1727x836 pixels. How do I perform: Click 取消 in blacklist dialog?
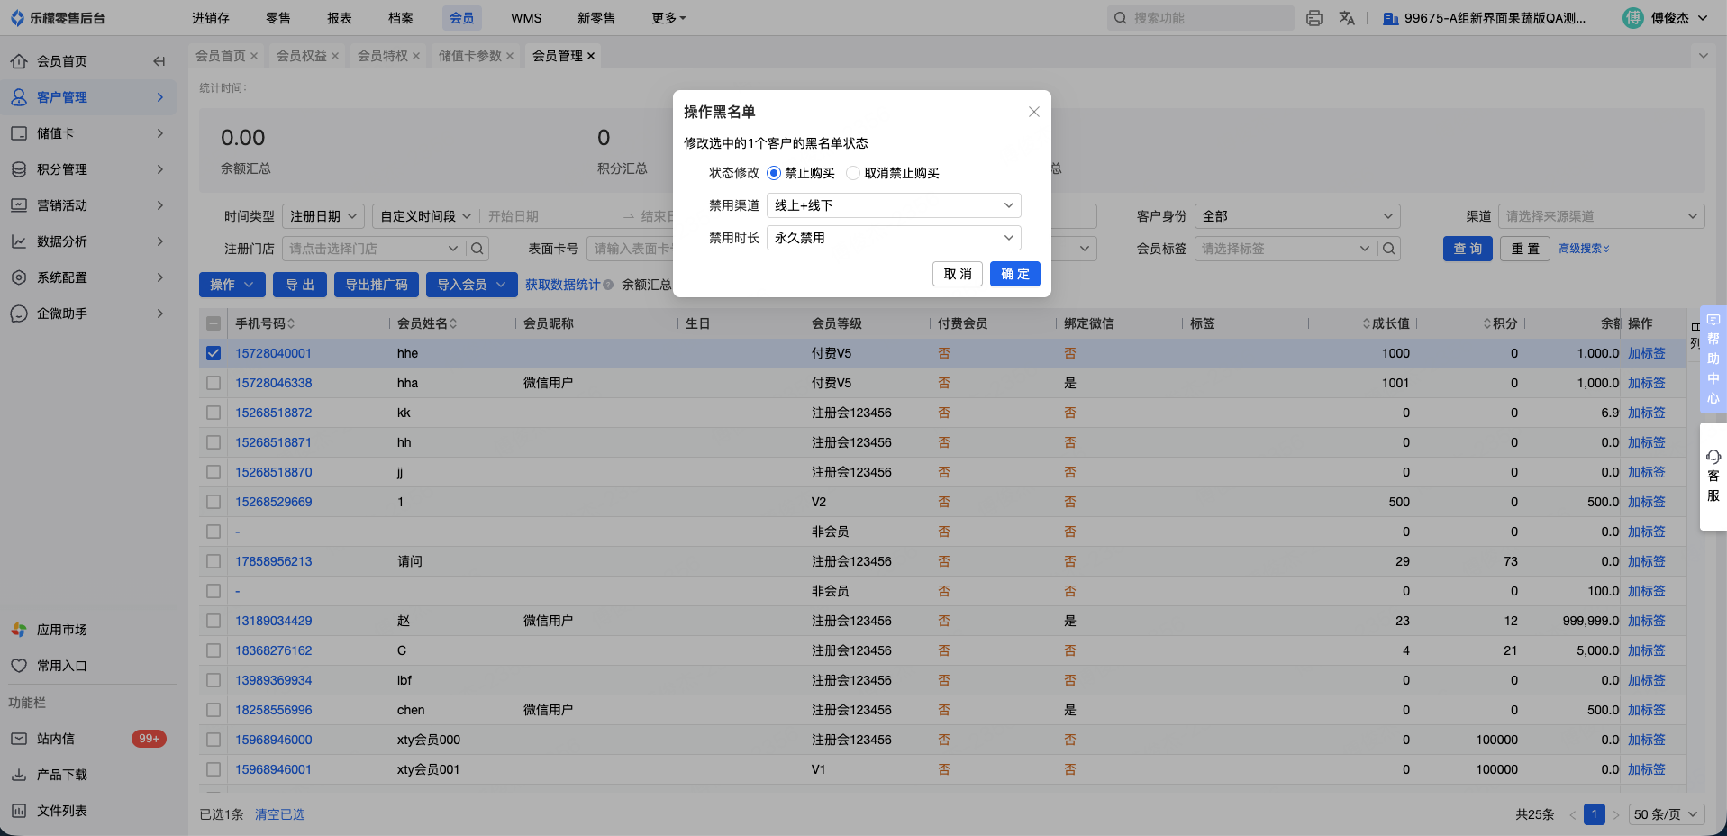958,274
